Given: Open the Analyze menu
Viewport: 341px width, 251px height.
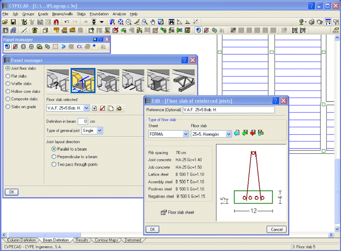Looking at the screenshot, I should (x=119, y=14).
